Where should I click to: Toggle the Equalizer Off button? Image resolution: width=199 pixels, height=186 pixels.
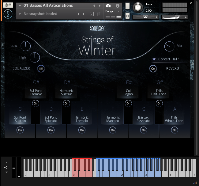tap(41, 69)
